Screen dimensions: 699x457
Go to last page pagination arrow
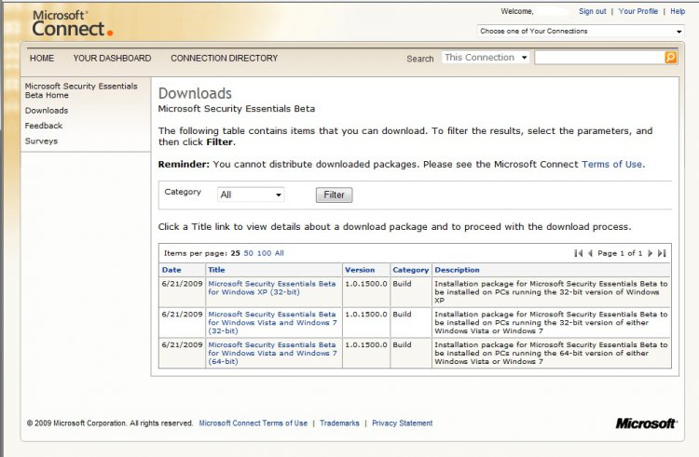pyautogui.click(x=662, y=253)
